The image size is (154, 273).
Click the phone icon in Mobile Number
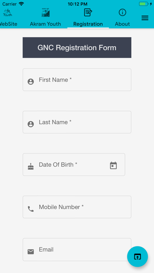coord(31,209)
